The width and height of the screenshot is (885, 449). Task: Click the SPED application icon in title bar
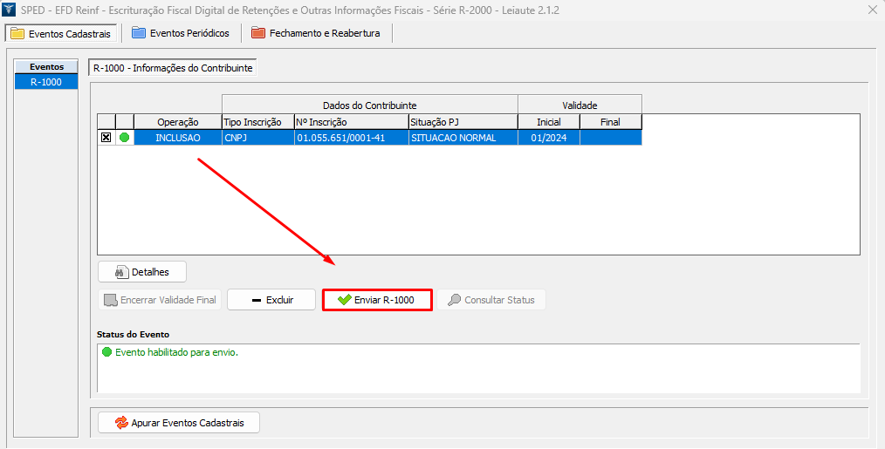[x=10, y=10]
